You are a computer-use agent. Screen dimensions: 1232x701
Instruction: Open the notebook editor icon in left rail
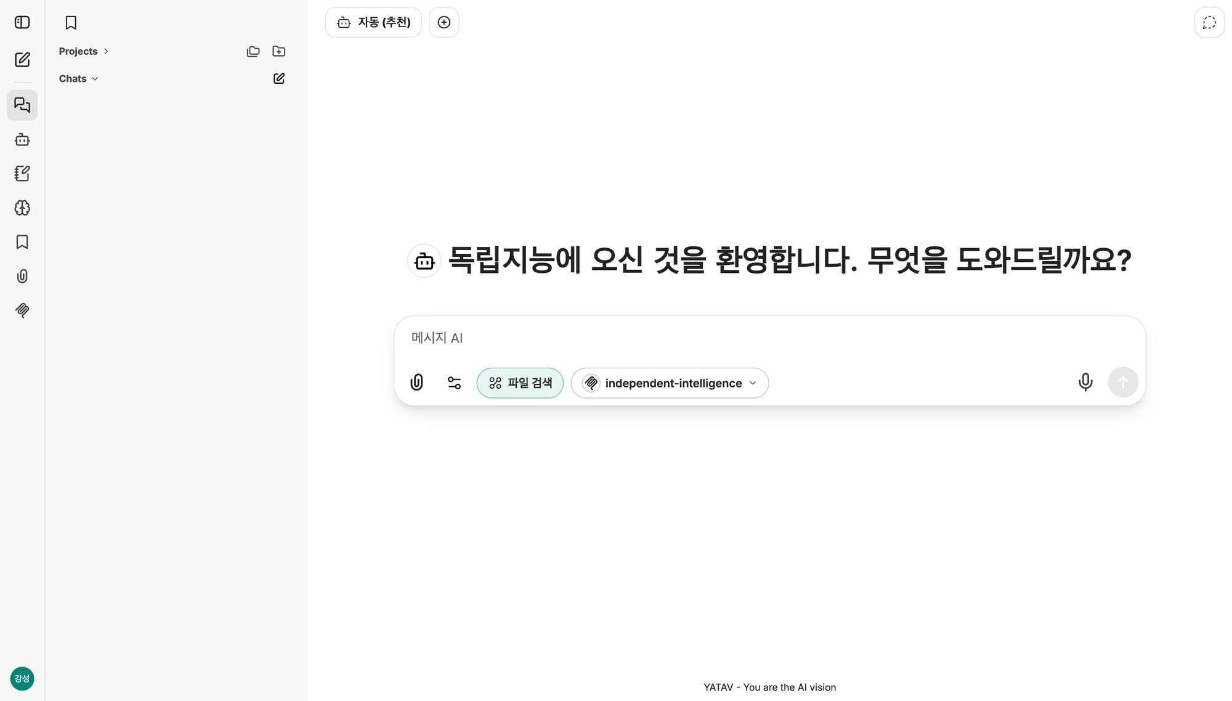click(22, 174)
